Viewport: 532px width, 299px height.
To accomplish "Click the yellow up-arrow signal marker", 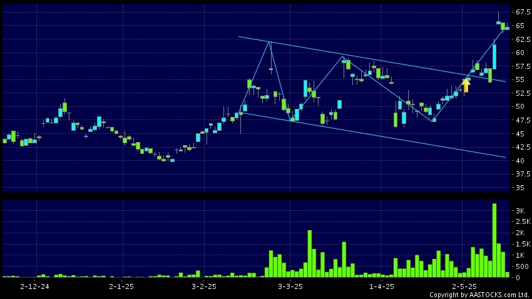I will pyautogui.click(x=466, y=86).
